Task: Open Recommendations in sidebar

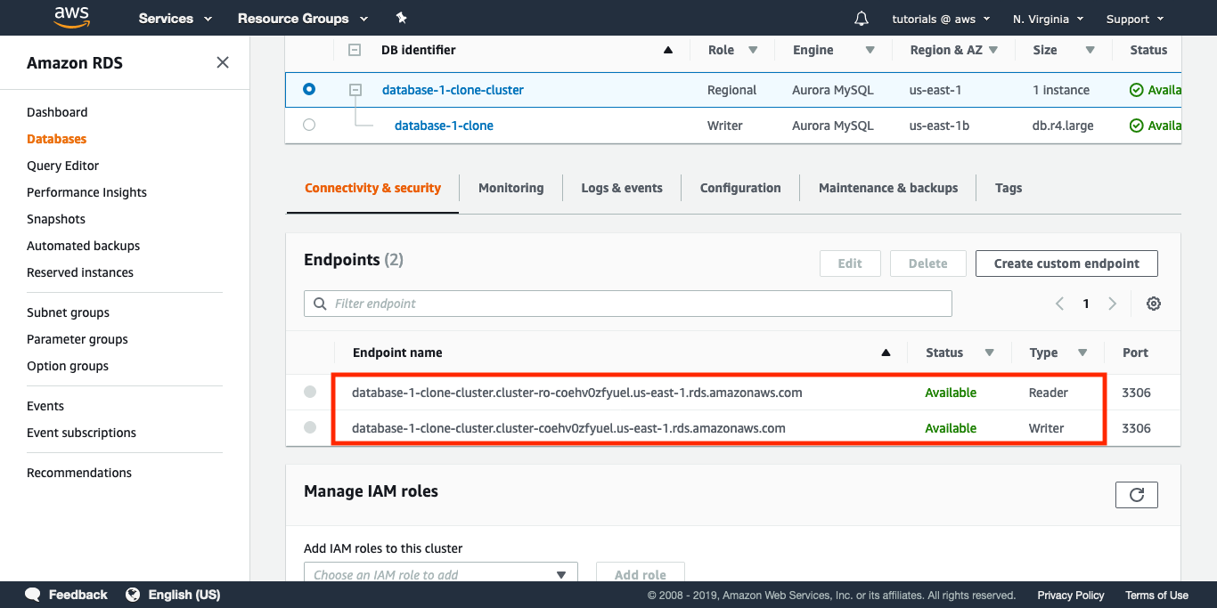Action: [x=79, y=473]
